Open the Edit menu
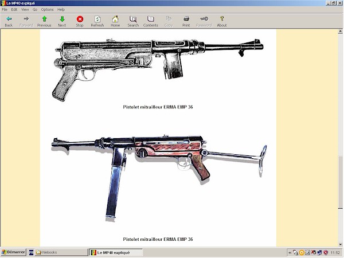344x258 pixels. coord(14,9)
